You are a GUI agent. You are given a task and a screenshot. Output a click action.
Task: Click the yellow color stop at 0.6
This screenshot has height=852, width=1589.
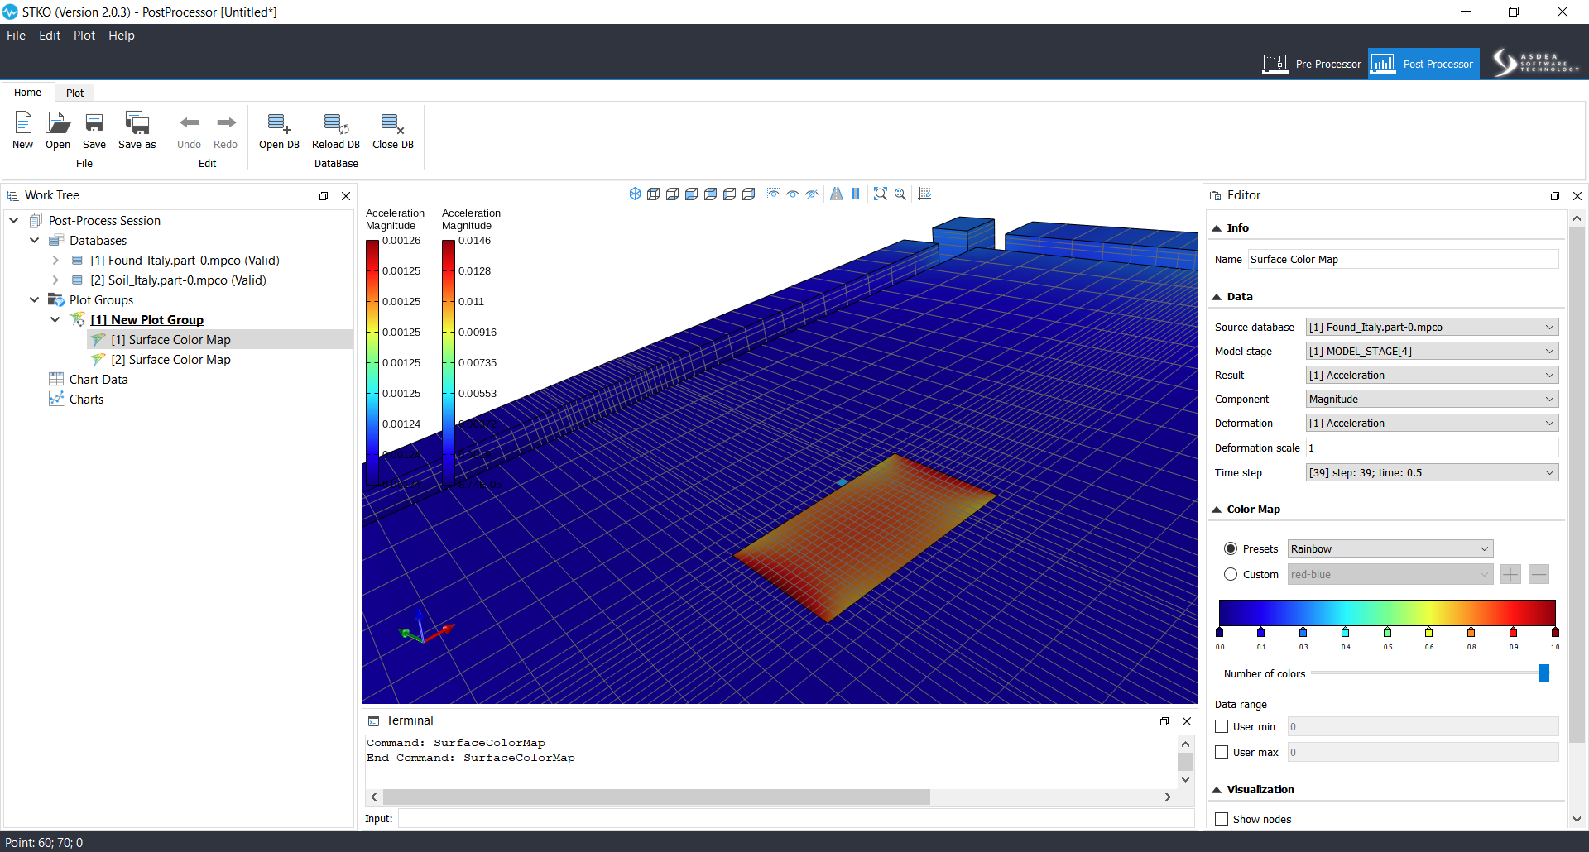pos(1429,632)
